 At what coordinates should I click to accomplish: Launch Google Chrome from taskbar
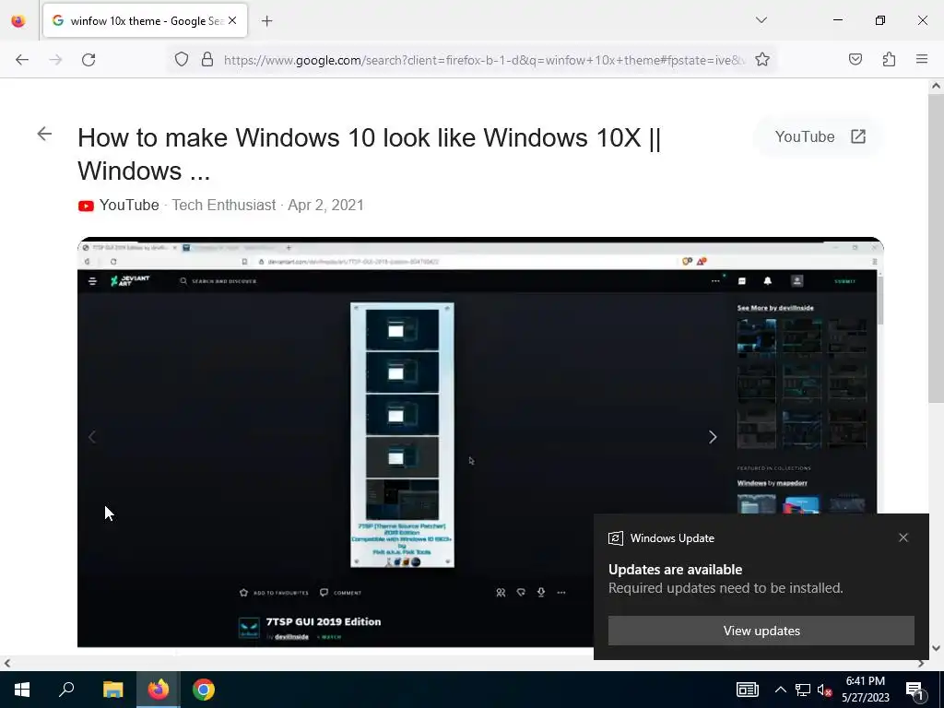[204, 690]
